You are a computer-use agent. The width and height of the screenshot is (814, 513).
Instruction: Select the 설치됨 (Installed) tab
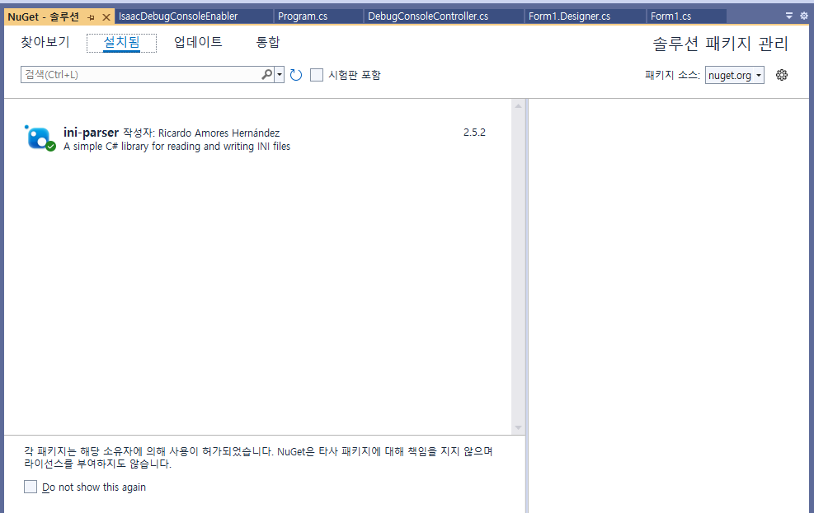[121, 43]
